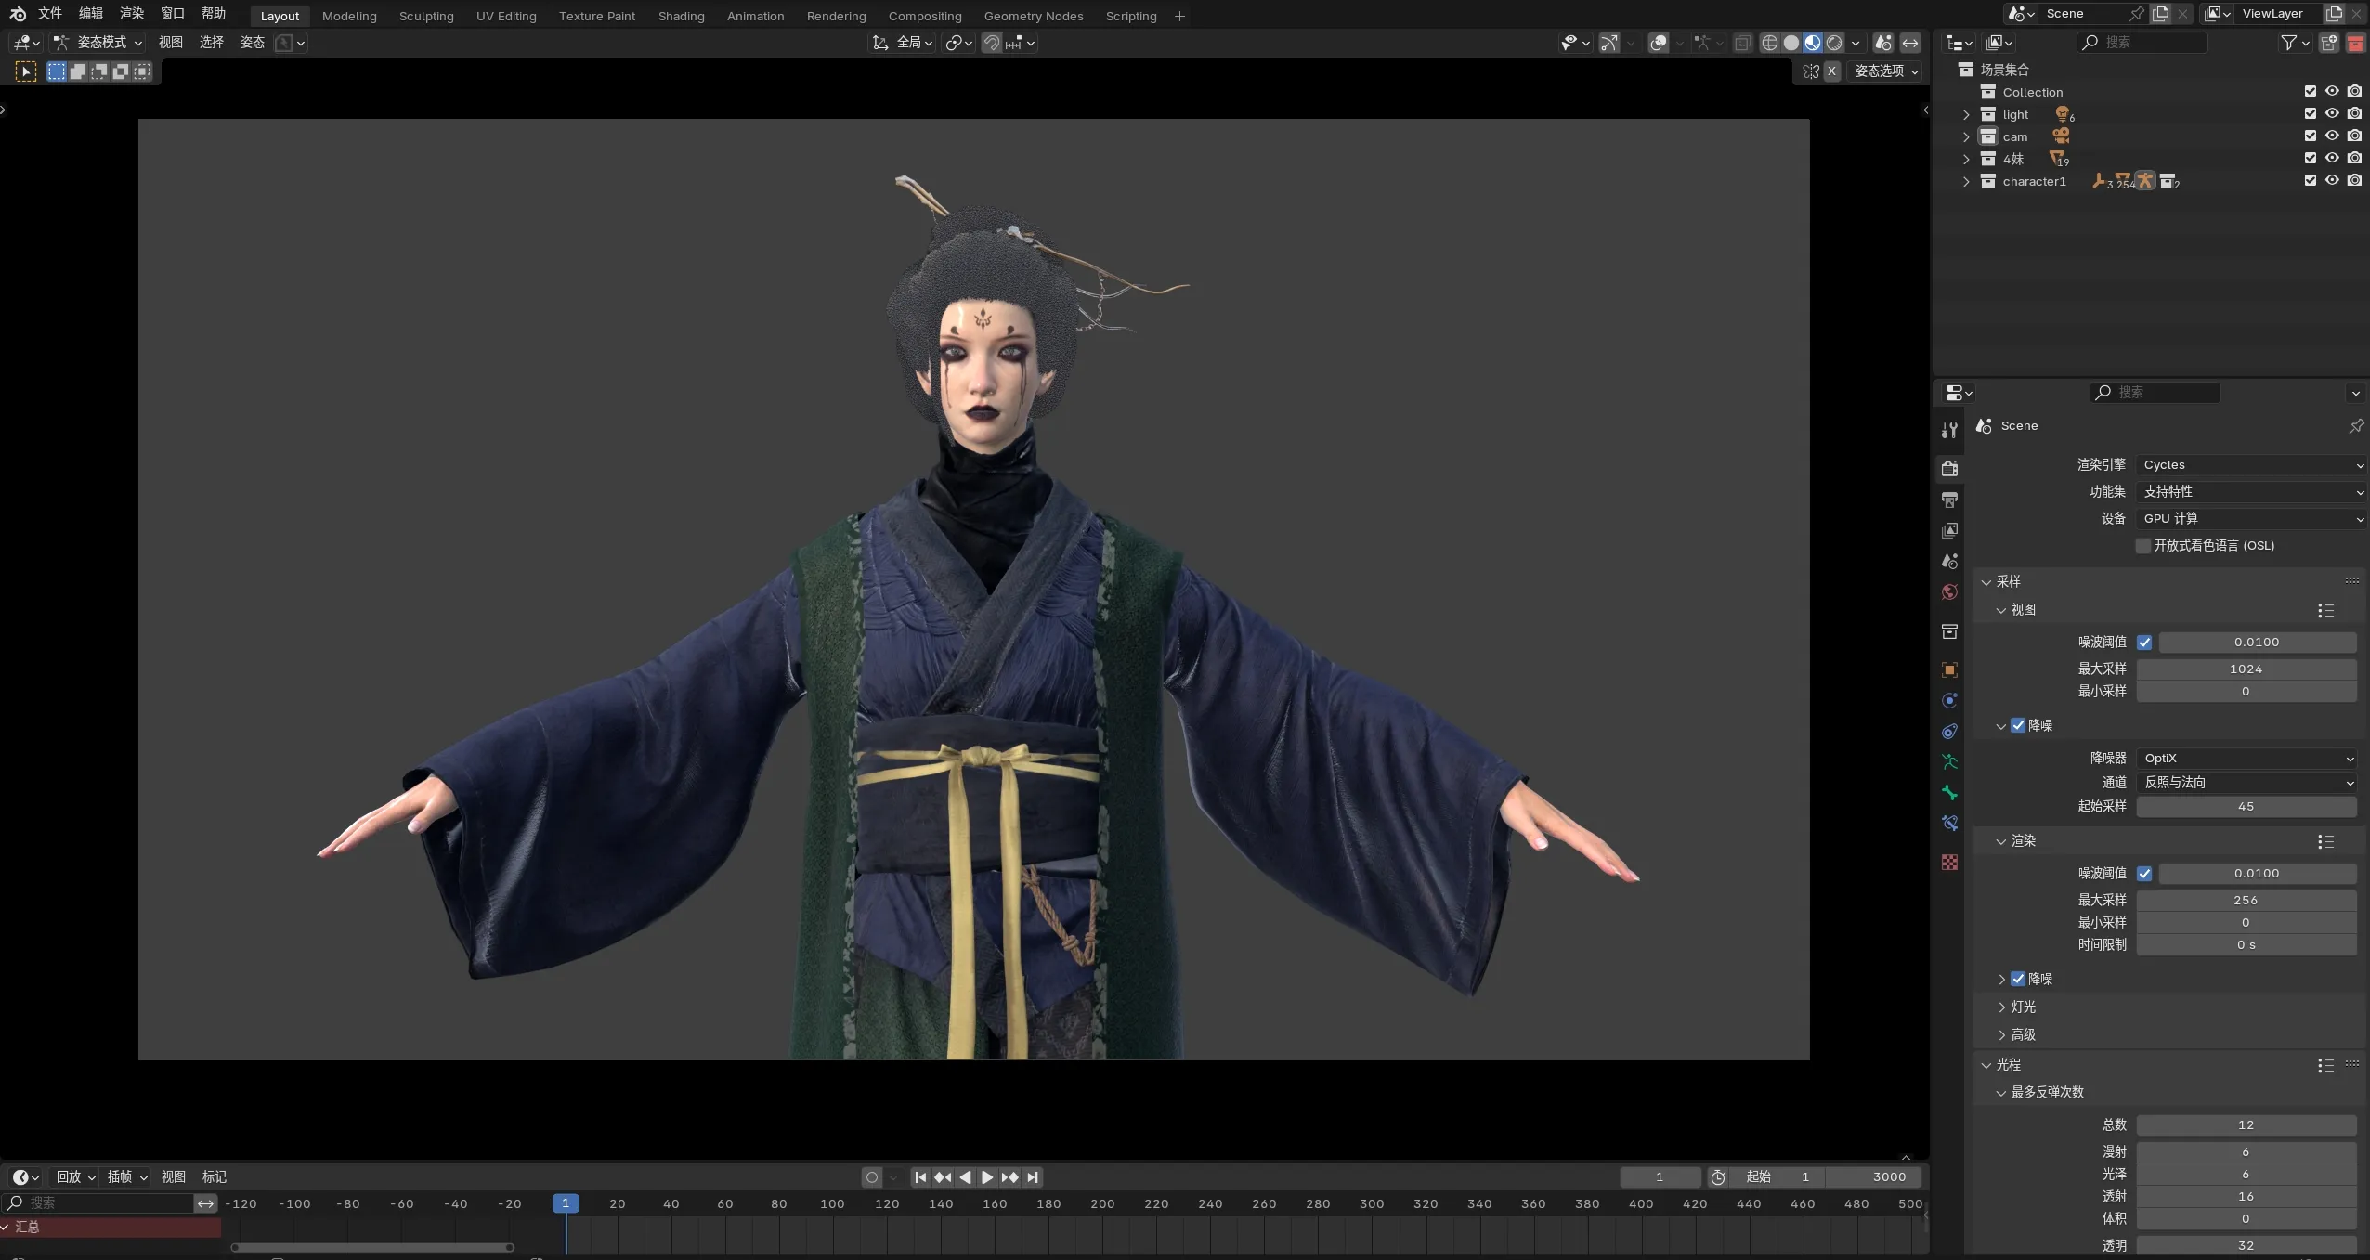Open the Object Constraints properties tab icon
This screenshot has height=1260, width=2370.
tap(1949, 732)
